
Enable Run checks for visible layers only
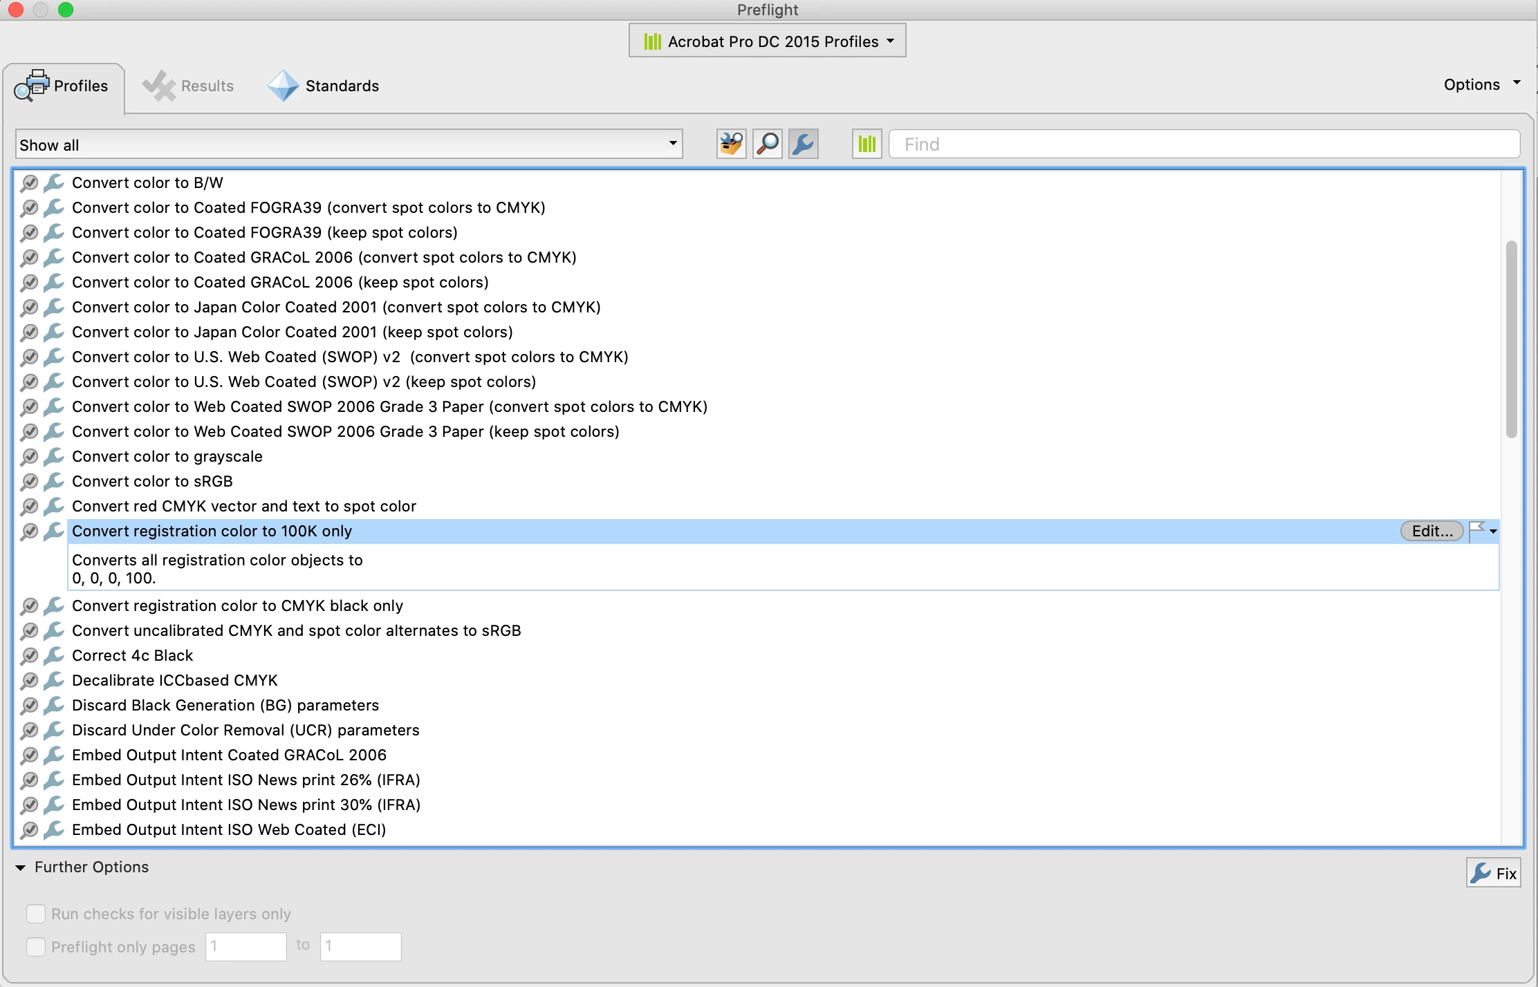tap(36, 914)
